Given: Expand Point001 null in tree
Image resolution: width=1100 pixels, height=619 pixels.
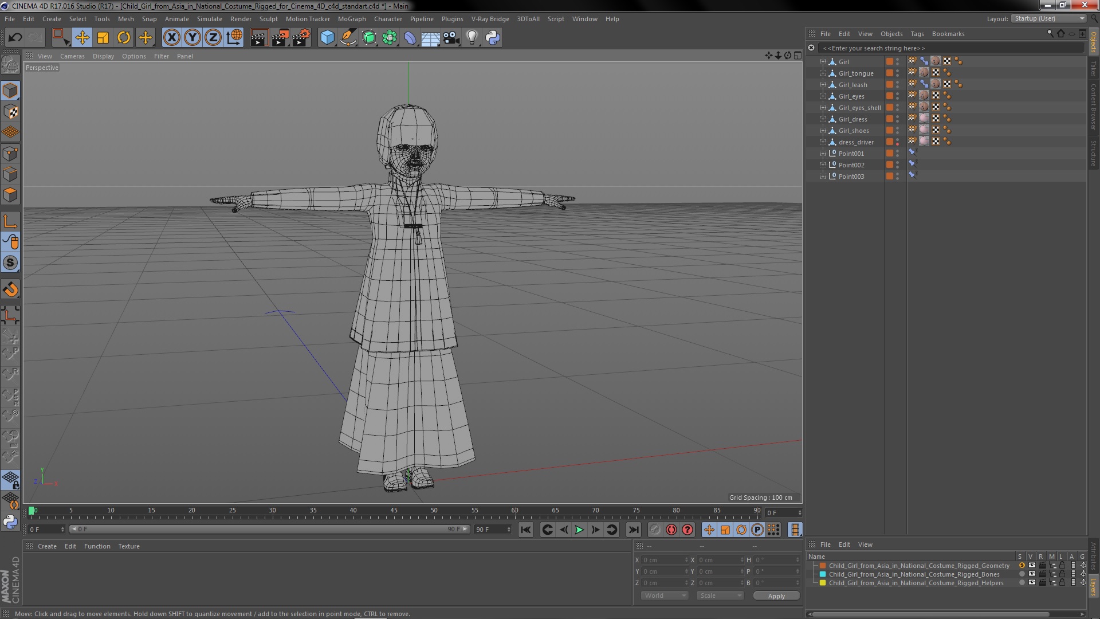Looking at the screenshot, I should (823, 154).
